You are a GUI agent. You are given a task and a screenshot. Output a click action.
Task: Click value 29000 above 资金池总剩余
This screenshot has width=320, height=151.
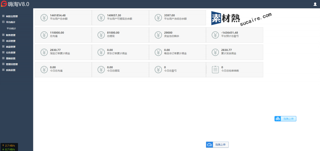[168, 33]
